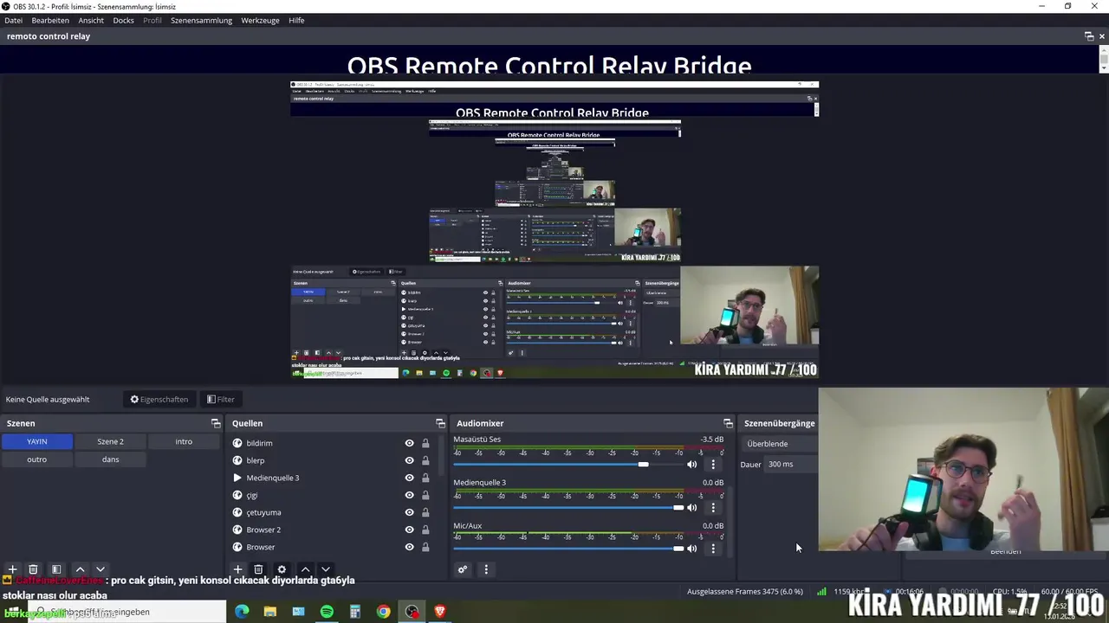Remove the selected source via Quellen trash icon

pos(258,569)
